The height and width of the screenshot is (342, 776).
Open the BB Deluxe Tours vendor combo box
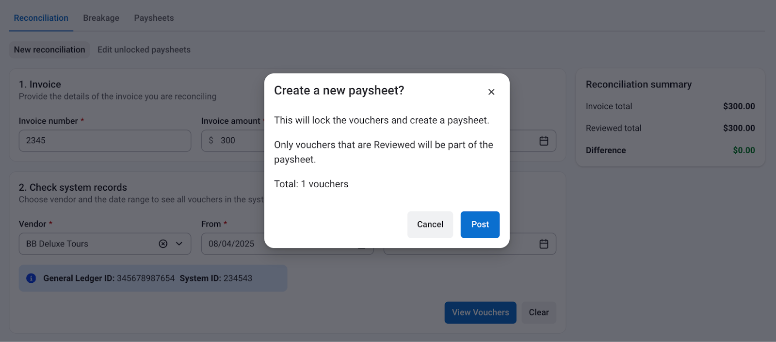click(87, 244)
